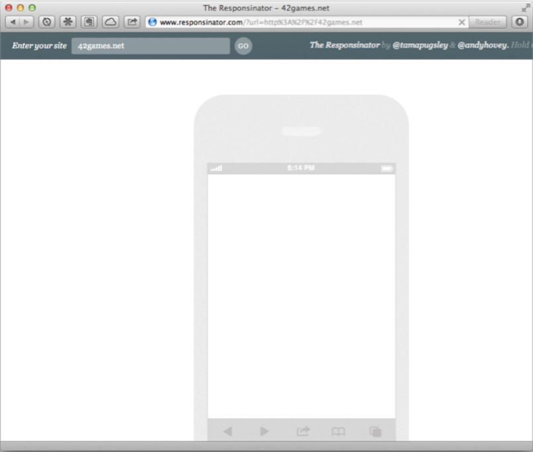Click the bookmarks book icon in phone mockup
This screenshot has width=533, height=452.
(338, 431)
